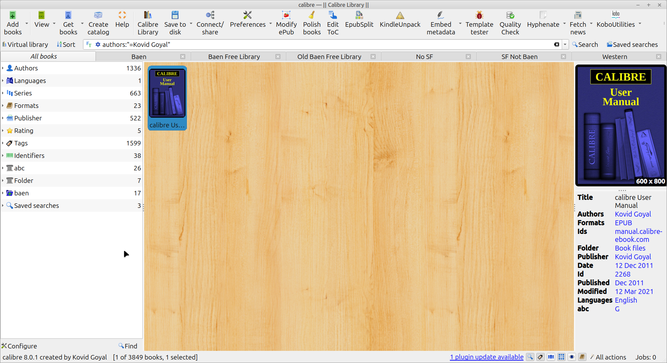The width and height of the screenshot is (667, 363).
Task: Click the EPUB format link
Action: [x=623, y=223]
